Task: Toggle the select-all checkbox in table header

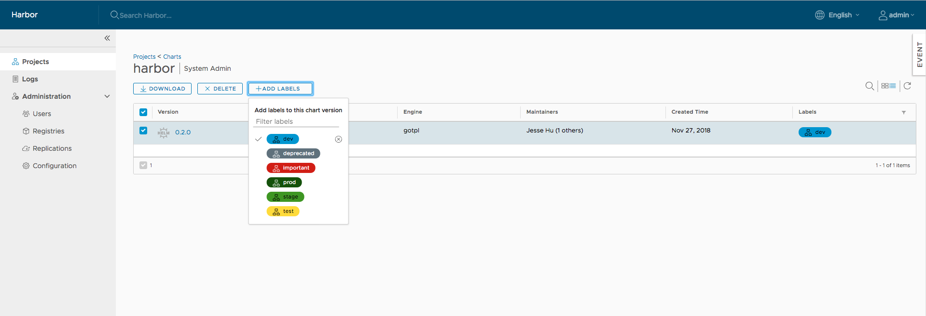Action: pyautogui.click(x=143, y=112)
